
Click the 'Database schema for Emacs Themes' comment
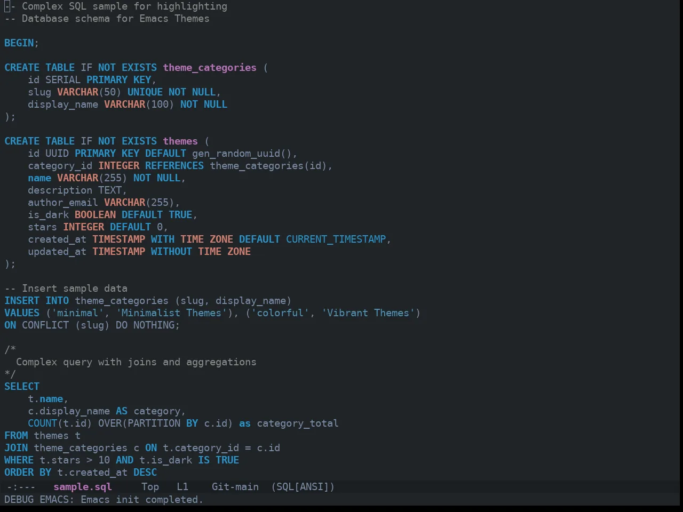(x=107, y=18)
